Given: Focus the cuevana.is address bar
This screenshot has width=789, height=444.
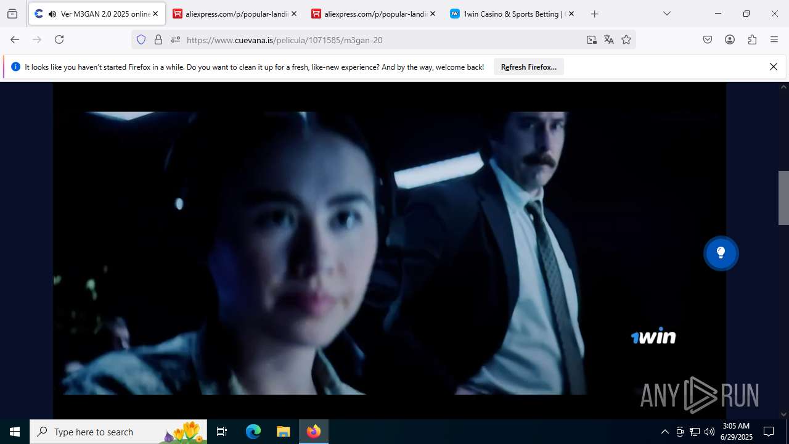Looking at the screenshot, I should coord(382,39).
